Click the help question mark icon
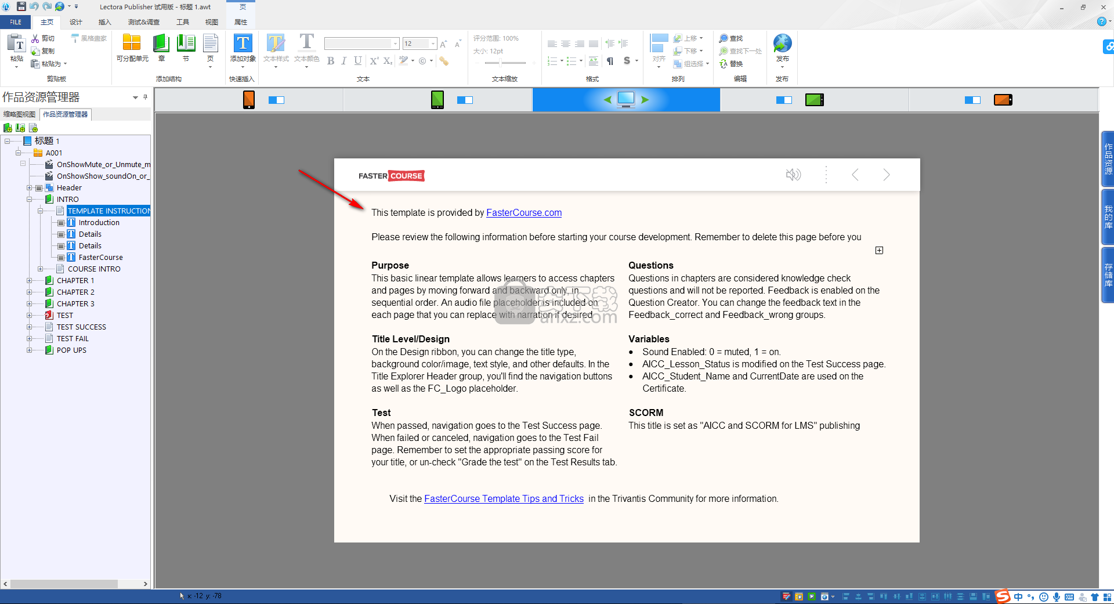This screenshot has height=604, width=1114. point(1101,22)
